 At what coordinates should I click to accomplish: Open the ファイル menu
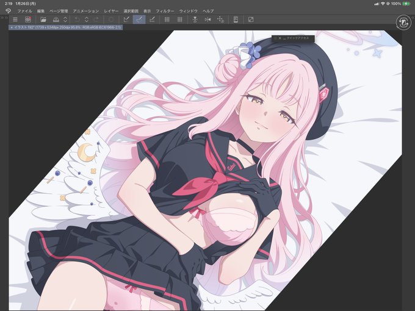click(x=24, y=11)
